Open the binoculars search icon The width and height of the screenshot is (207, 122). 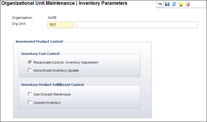click(x=160, y=4)
